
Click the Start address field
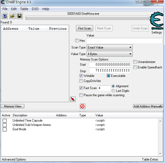click(110, 65)
